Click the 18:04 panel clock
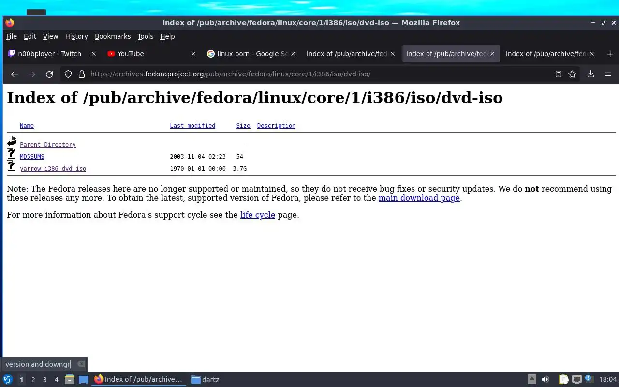Screen dimensions: 619x387 coord(608,379)
